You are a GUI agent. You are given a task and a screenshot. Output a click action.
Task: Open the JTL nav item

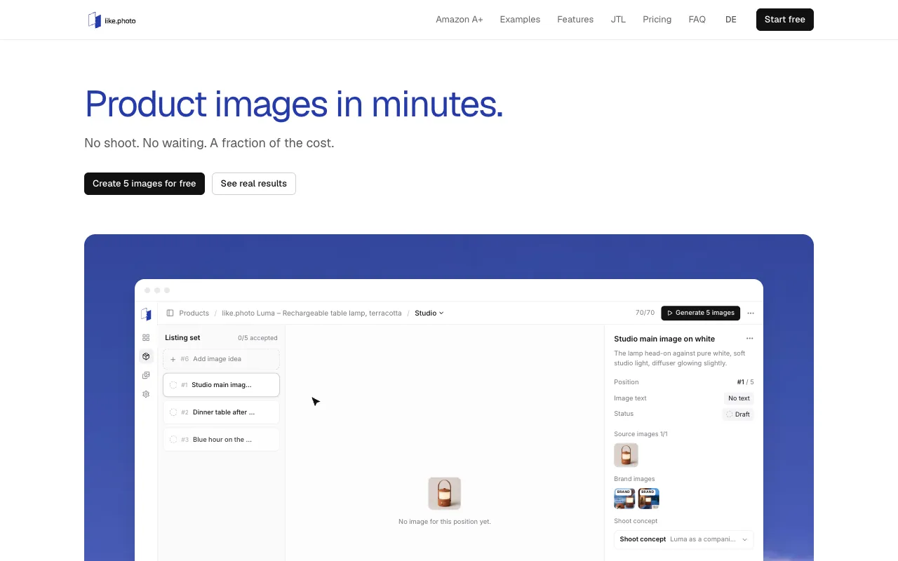[x=618, y=20]
